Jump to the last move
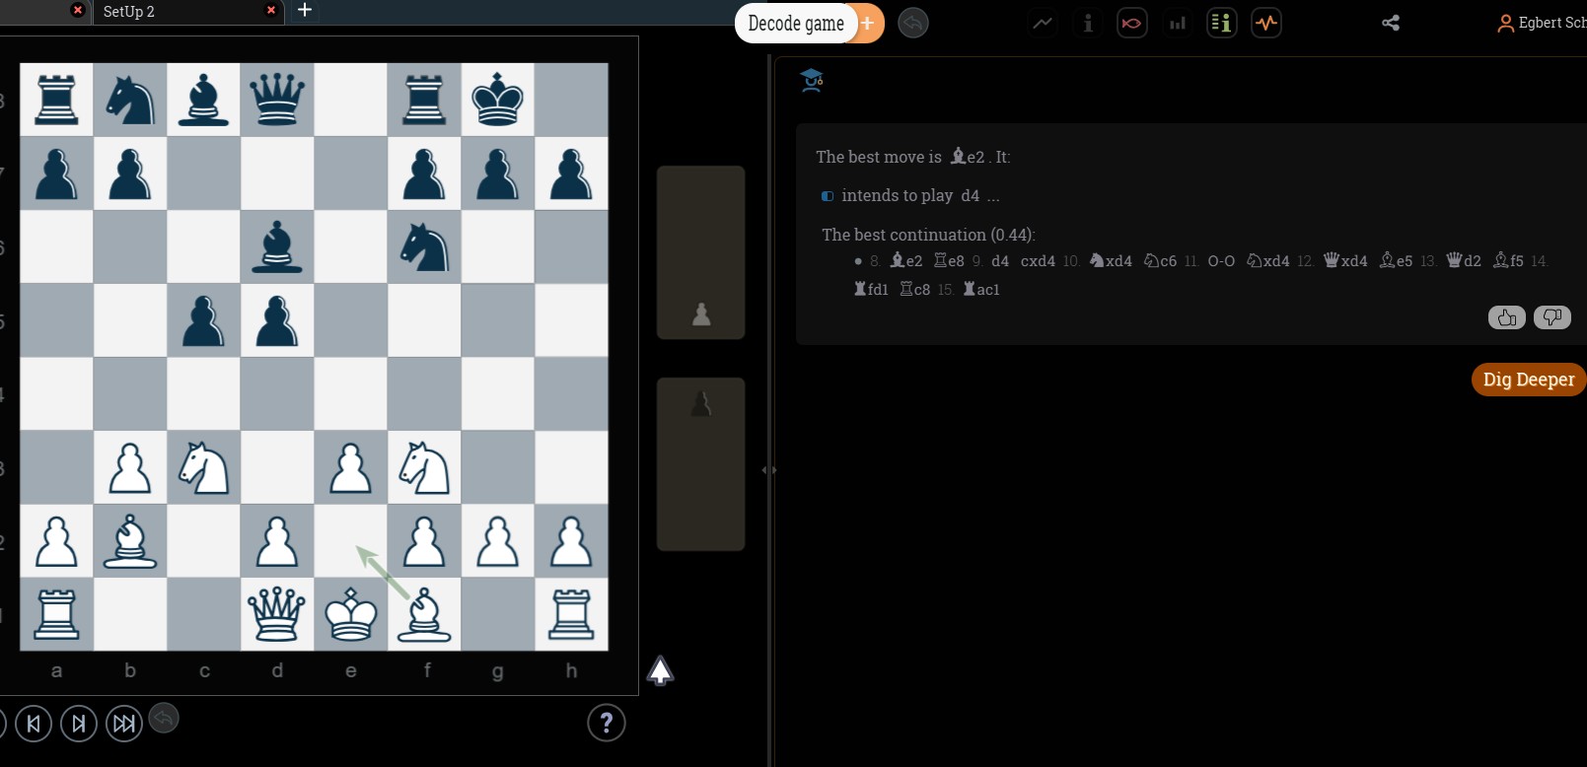 click(x=124, y=724)
